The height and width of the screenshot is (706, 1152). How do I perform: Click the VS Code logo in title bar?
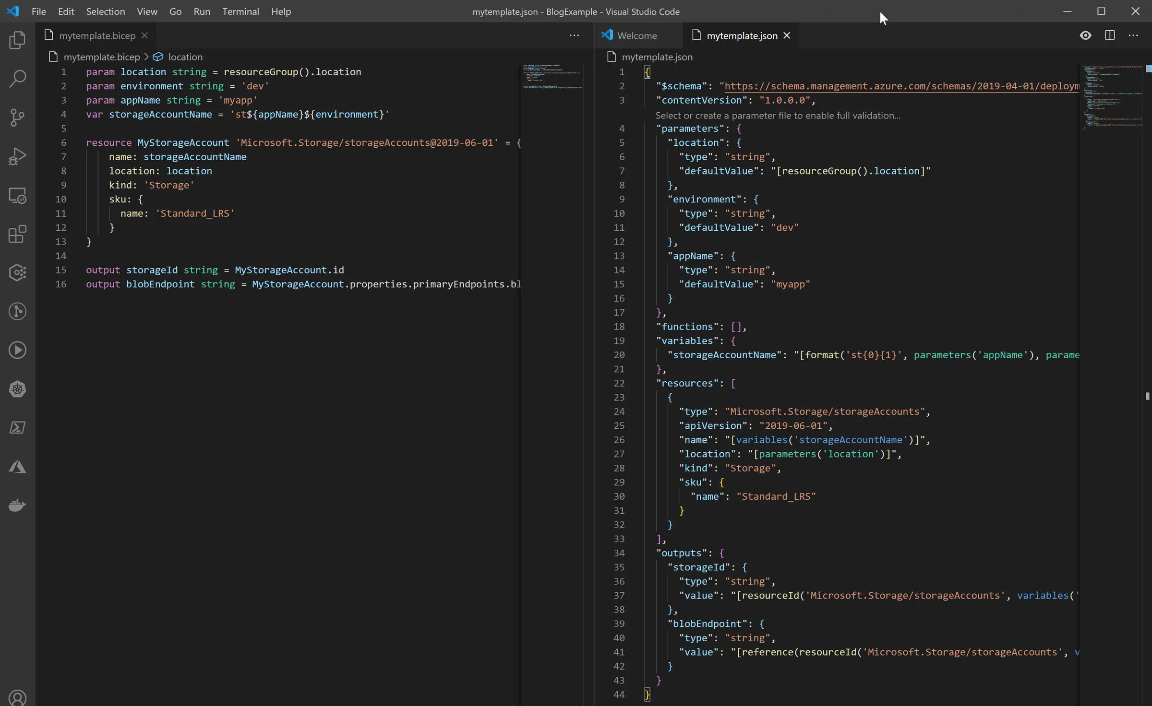pyautogui.click(x=13, y=11)
